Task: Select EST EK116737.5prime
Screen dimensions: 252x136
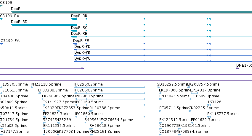Action: 223,114
